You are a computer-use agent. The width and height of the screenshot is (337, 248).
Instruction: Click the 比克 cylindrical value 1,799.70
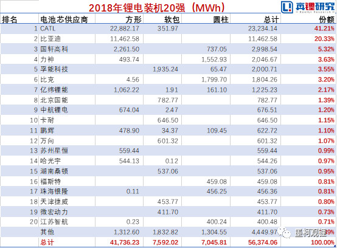[x=214, y=80]
